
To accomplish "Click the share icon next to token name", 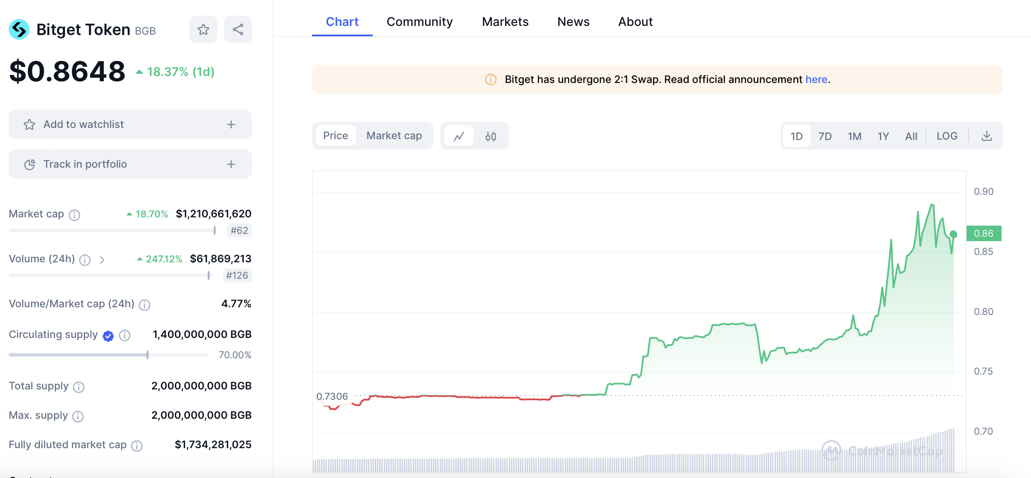I will click(x=238, y=29).
